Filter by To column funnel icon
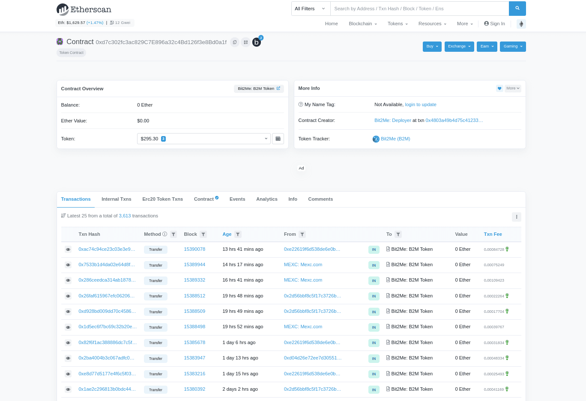The width and height of the screenshot is (586, 401). tap(398, 235)
